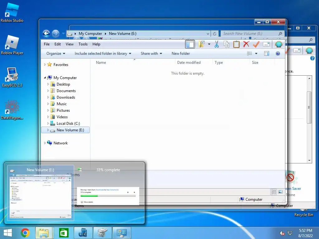Viewport: 319px width, 239px height.
Task: Click the Forward navigation arrow
Action: pyautogui.click(x=55, y=33)
